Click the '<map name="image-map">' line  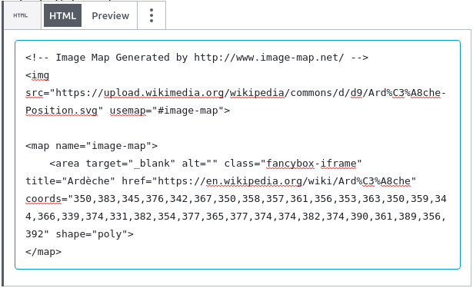tap(92, 146)
